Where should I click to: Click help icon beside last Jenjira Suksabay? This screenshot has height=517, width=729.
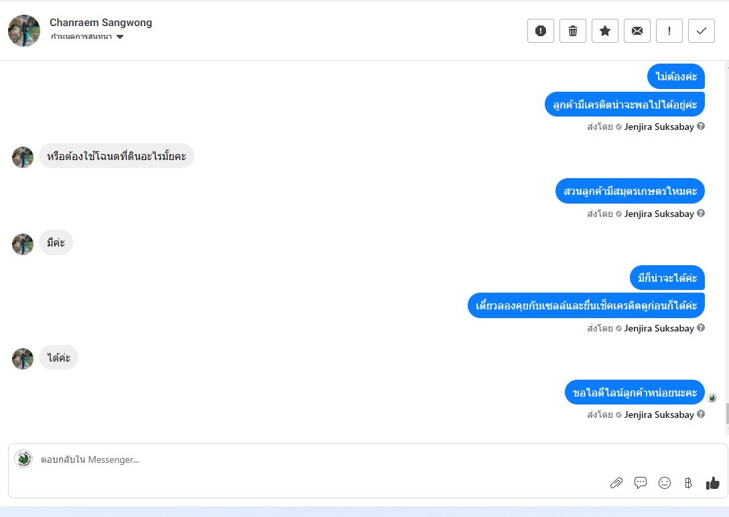tap(701, 414)
